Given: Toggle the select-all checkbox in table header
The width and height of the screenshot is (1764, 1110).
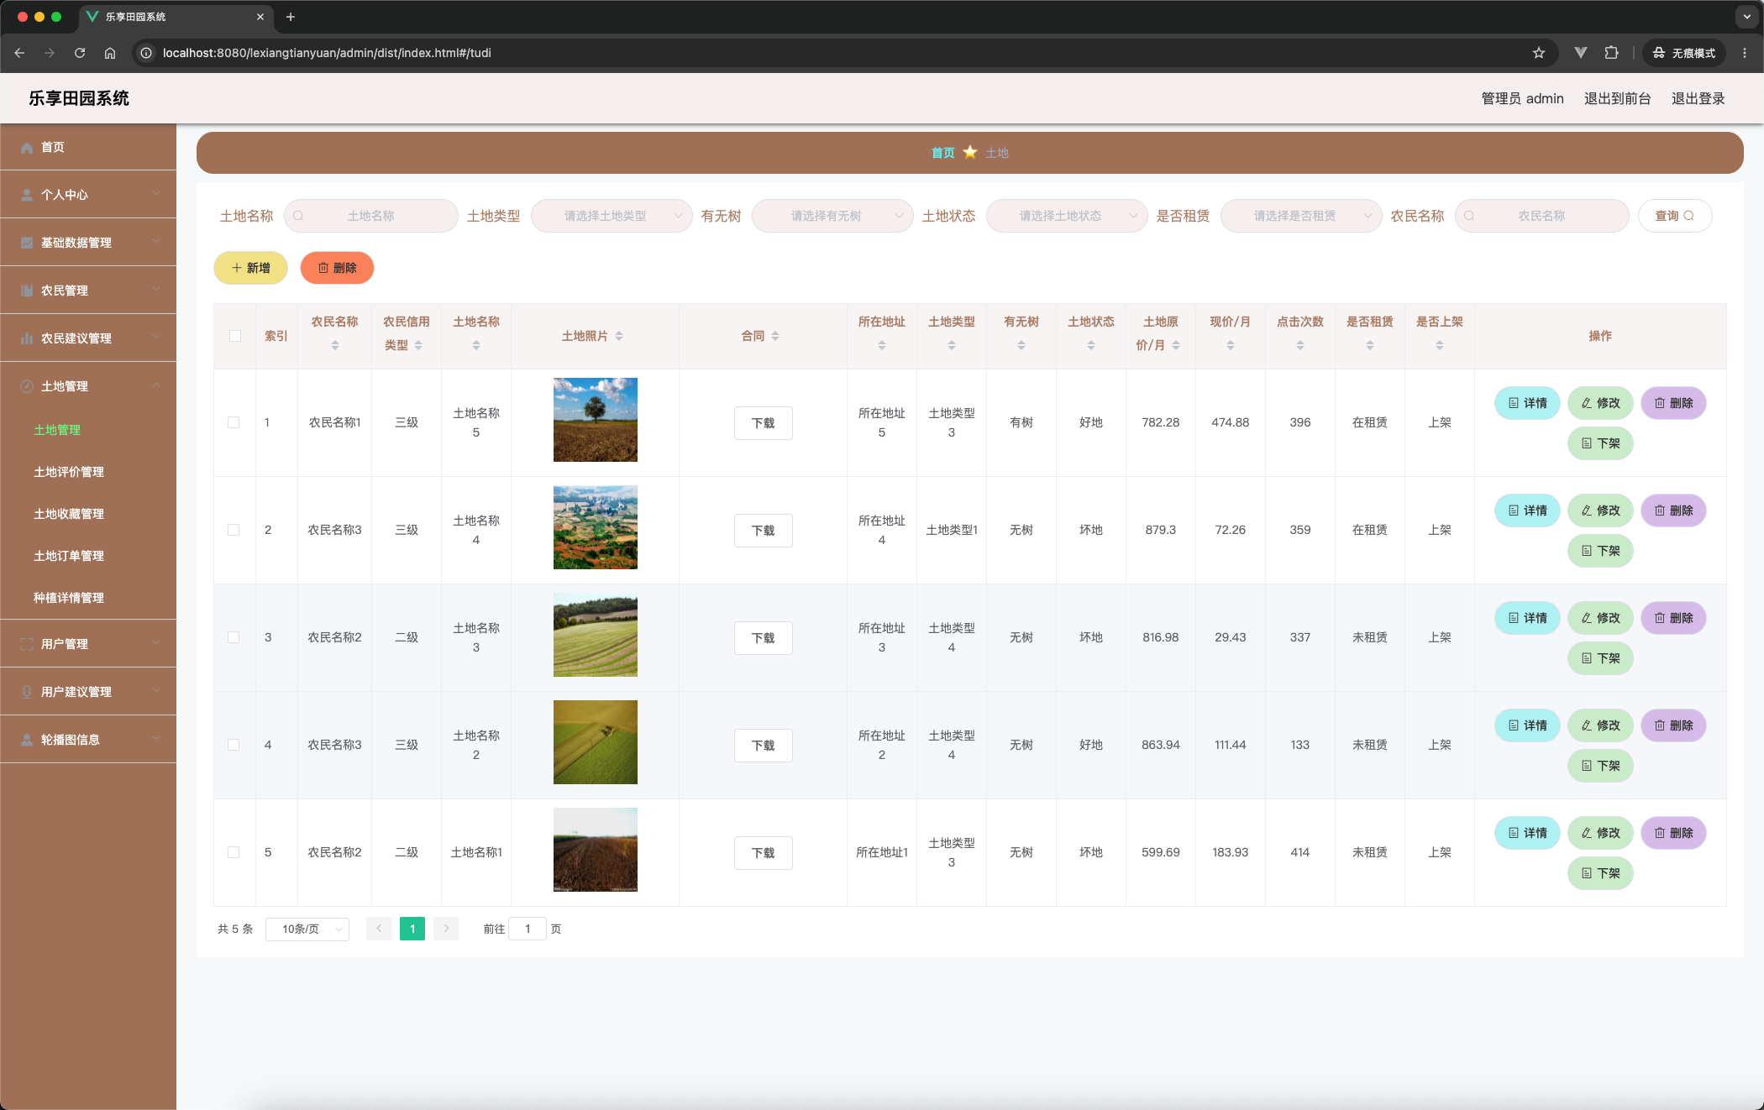Looking at the screenshot, I should 235,336.
